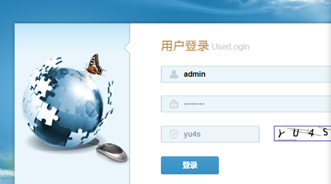This screenshot has height=184, width=331.
Task: Click the letter S in captcha image
Action: [x=326, y=132]
